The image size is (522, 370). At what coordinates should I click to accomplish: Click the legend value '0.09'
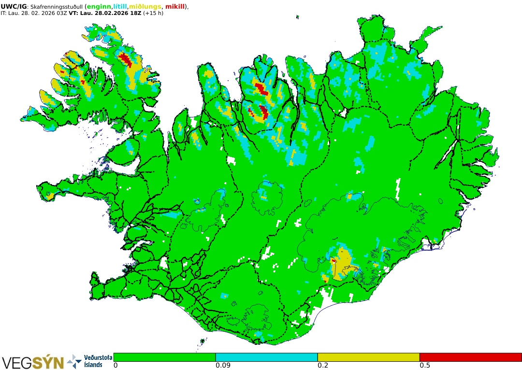(x=223, y=366)
